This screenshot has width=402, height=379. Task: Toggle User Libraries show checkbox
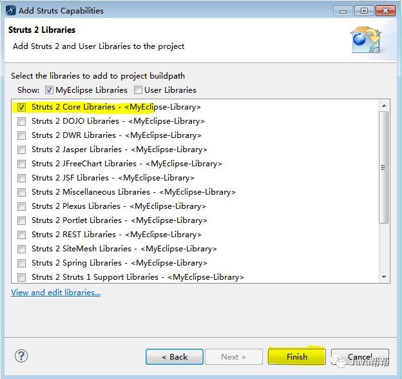point(138,90)
